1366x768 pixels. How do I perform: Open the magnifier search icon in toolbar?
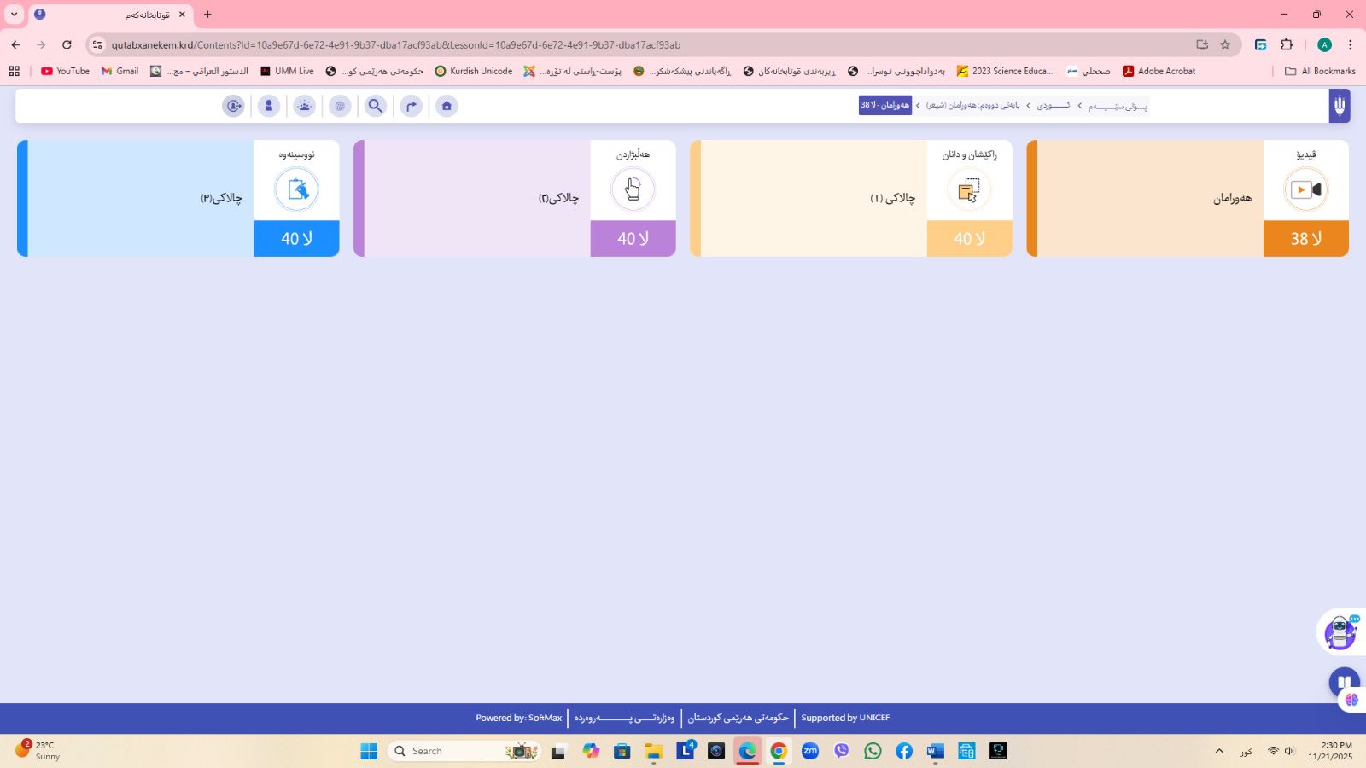tap(375, 106)
